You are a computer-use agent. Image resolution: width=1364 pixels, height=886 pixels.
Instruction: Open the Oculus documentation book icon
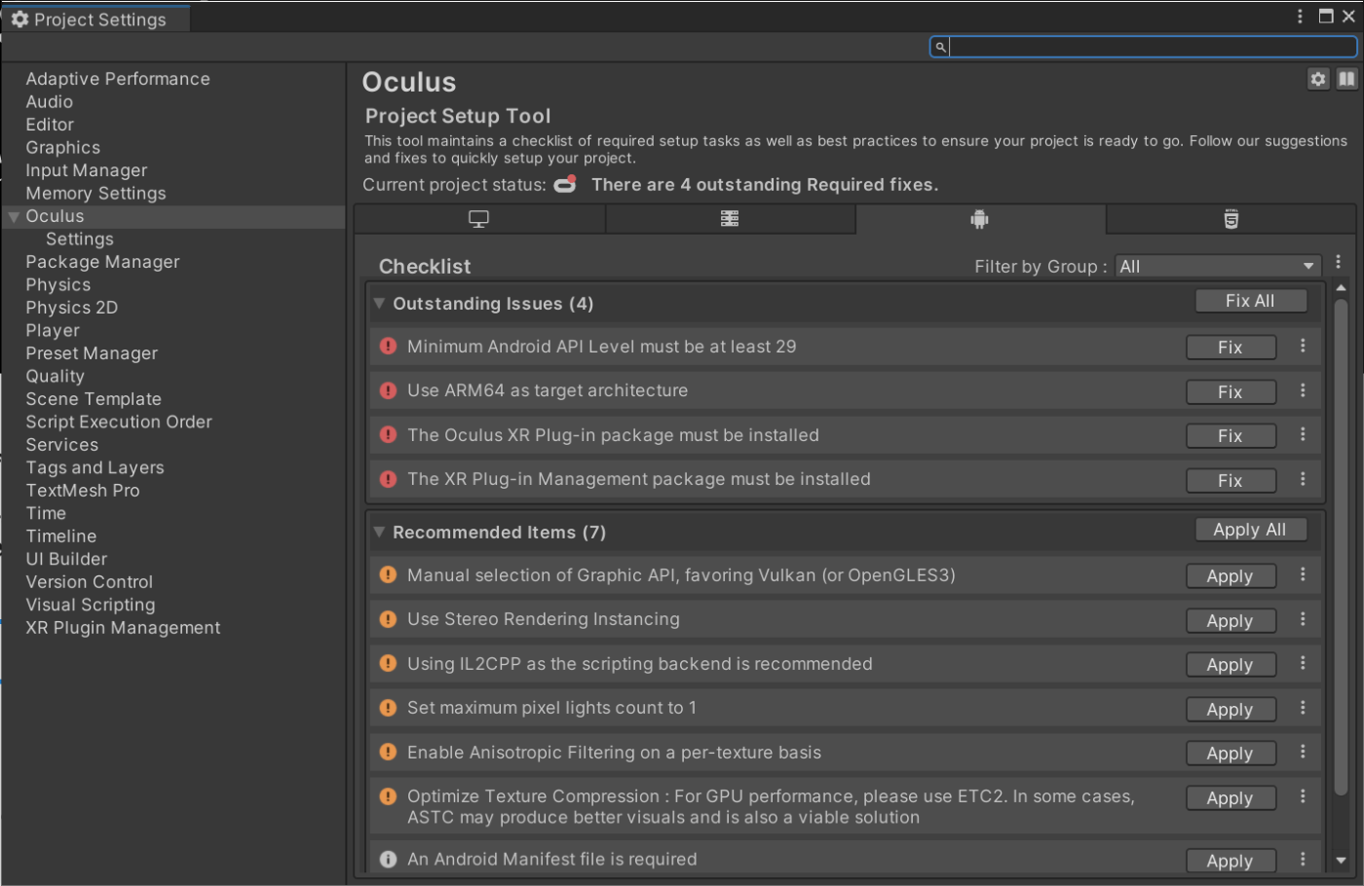(x=1346, y=79)
